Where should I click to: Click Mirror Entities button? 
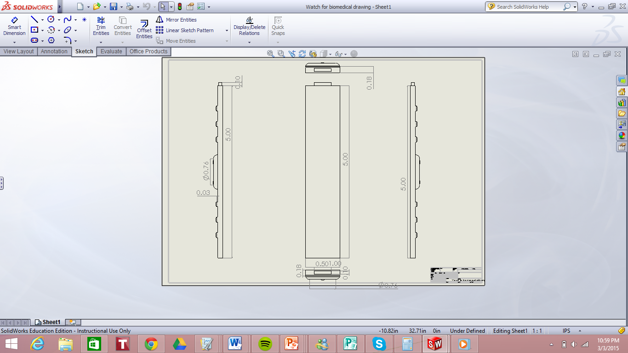pos(181,20)
